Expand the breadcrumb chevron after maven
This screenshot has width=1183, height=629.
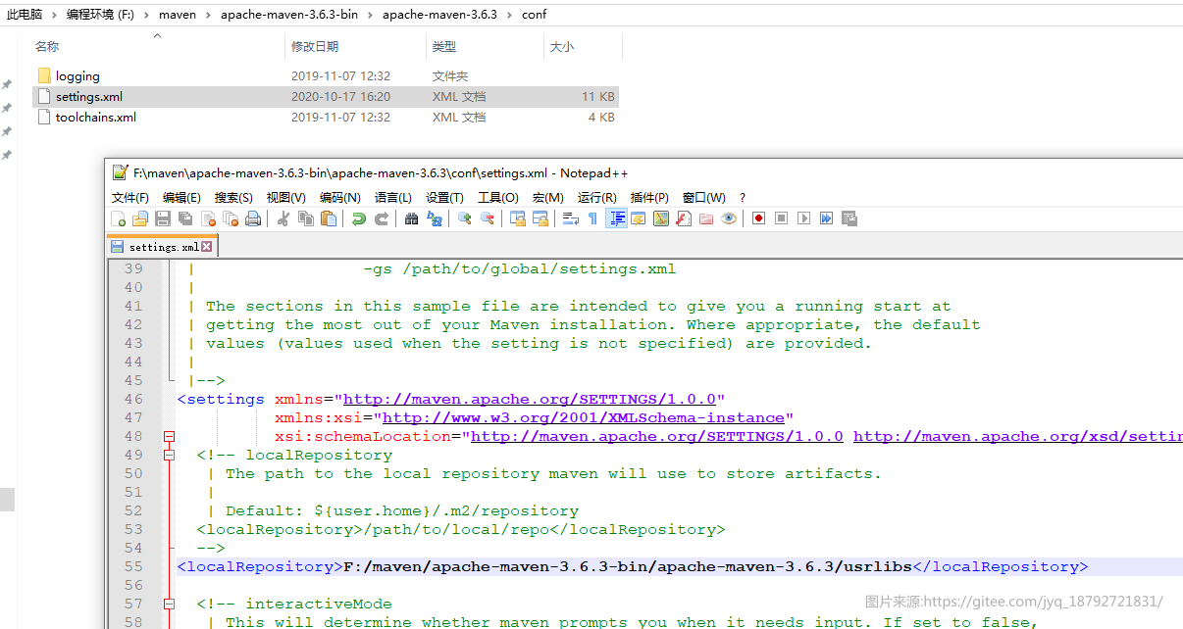pyautogui.click(x=208, y=15)
